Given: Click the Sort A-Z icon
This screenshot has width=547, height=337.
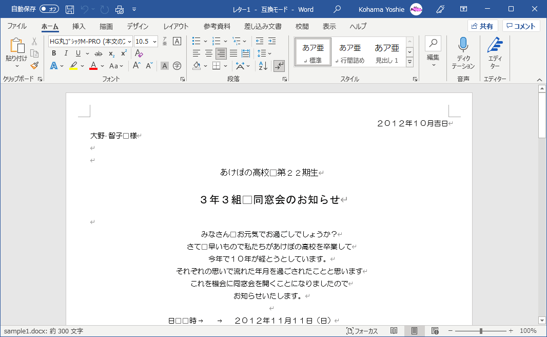Looking at the screenshot, I should pos(263,66).
